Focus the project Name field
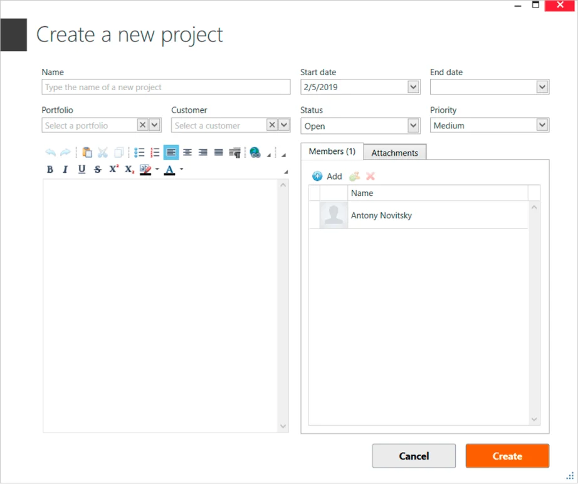578x484 pixels. (x=166, y=87)
